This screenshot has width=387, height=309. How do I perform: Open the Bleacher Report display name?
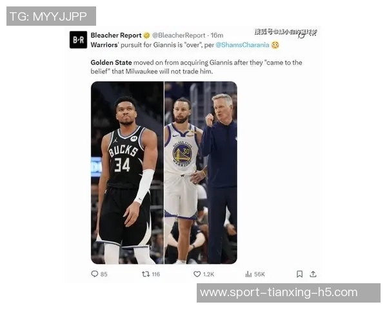coord(116,35)
